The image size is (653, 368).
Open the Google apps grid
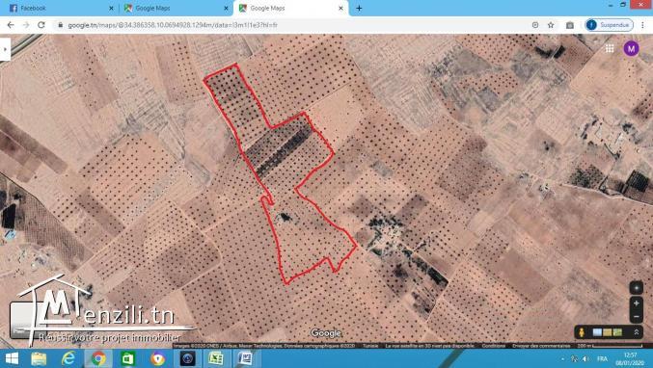pos(610,49)
